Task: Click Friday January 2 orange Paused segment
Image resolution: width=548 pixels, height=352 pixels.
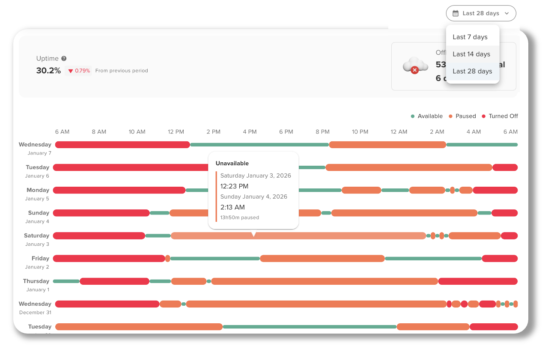Action: 322,259
